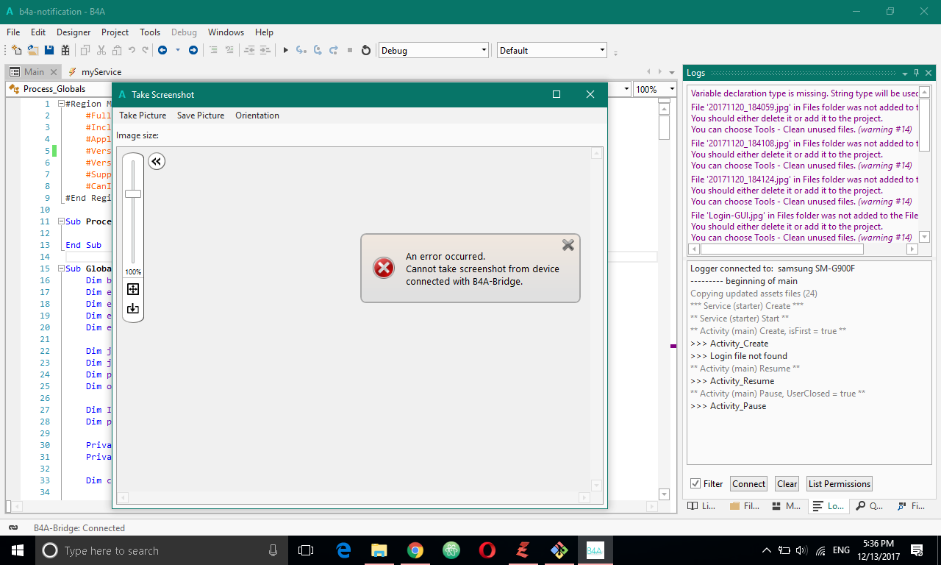The width and height of the screenshot is (941, 565).
Task: Open the Windows menu
Action: (x=226, y=32)
